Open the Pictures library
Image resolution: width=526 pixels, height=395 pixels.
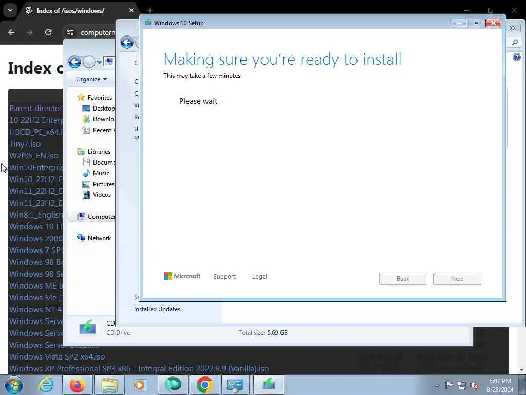(x=103, y=184)
